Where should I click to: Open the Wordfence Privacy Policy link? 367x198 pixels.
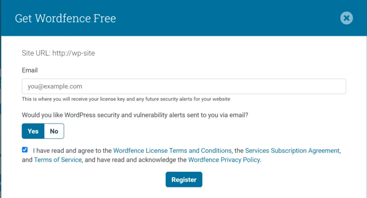coord(224,160)
